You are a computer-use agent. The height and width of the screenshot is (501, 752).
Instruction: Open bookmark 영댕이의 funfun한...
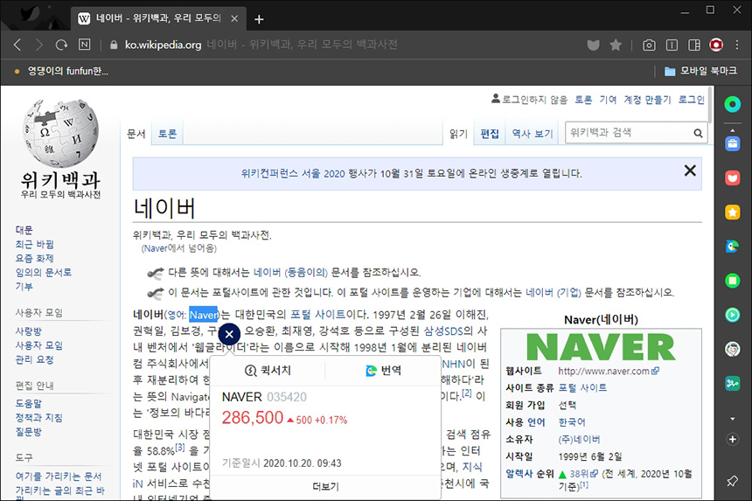(x=62, y=72)
